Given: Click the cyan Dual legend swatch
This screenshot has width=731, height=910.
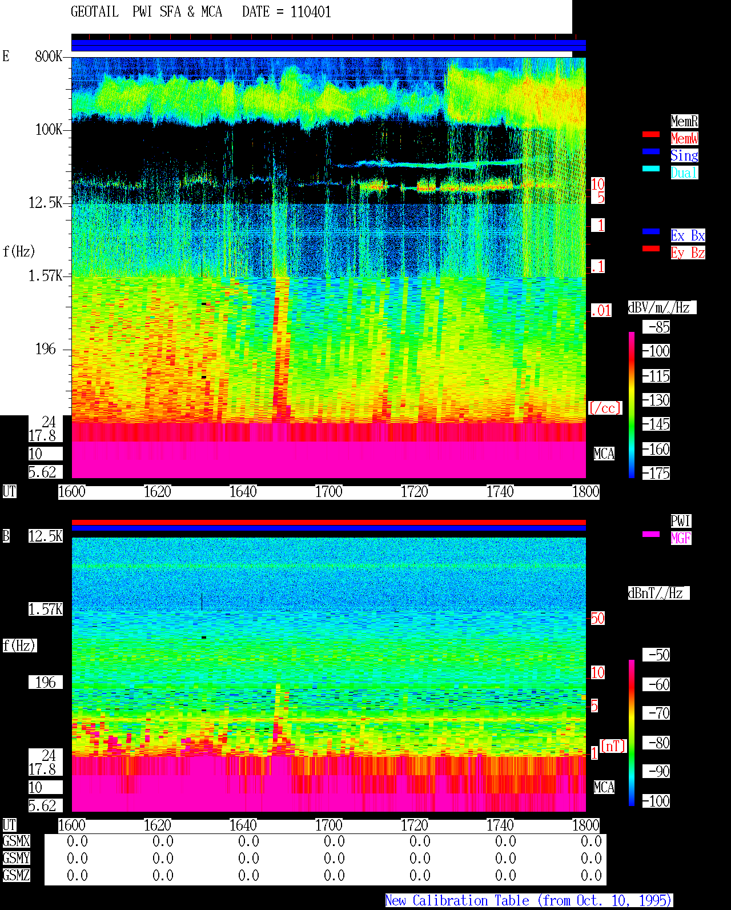Looking at the screenshot, I should pos(651,169).
